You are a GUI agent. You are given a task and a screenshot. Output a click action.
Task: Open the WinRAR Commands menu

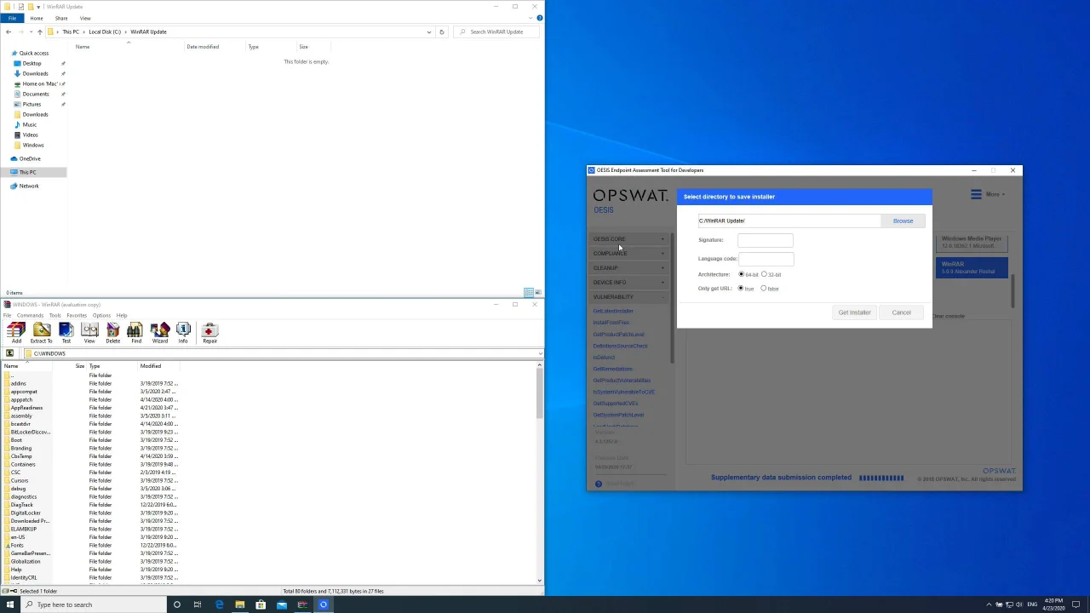pos(30,315)
